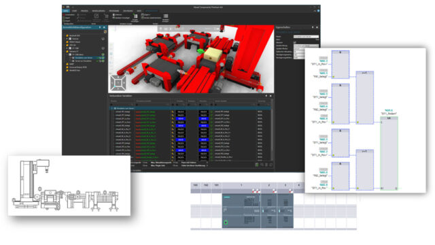Click the first blue highlighted value cell in the table

point(181,118)
